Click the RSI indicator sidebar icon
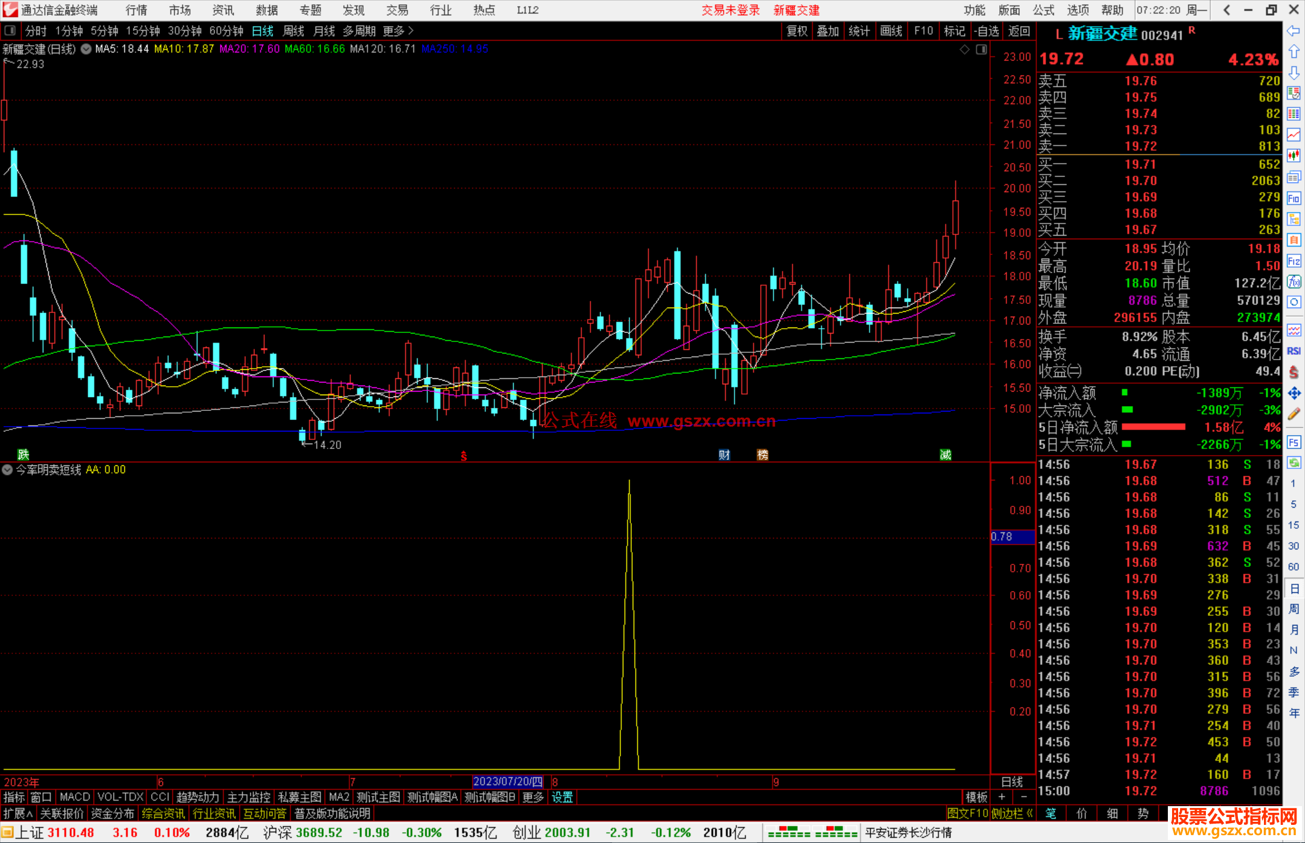The height and width of the screenshot is (843, 1305). (1294, 351)
